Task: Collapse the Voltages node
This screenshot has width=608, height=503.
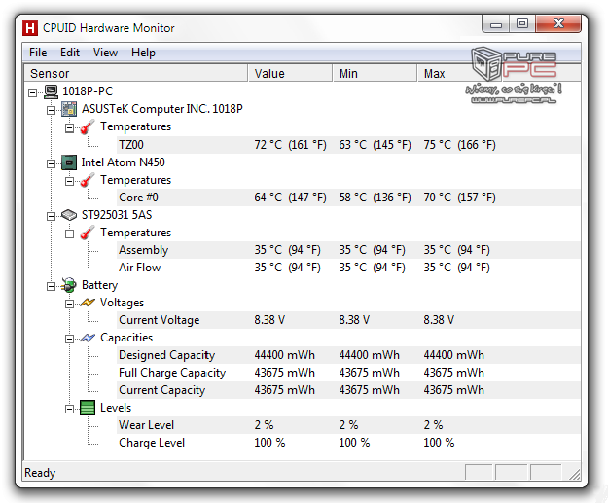Action: pos(69,304)
